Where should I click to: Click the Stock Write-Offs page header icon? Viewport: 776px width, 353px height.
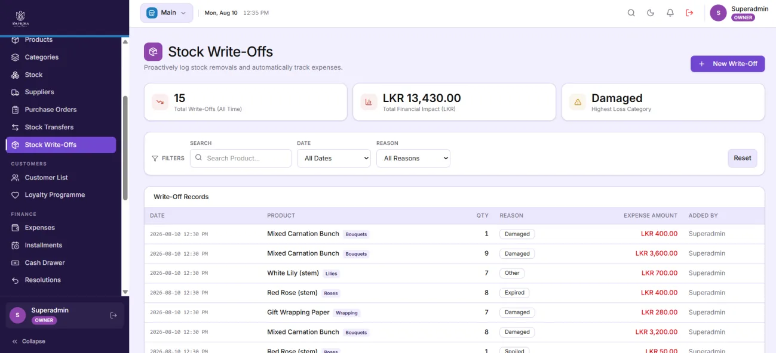[x=153, y=52]
